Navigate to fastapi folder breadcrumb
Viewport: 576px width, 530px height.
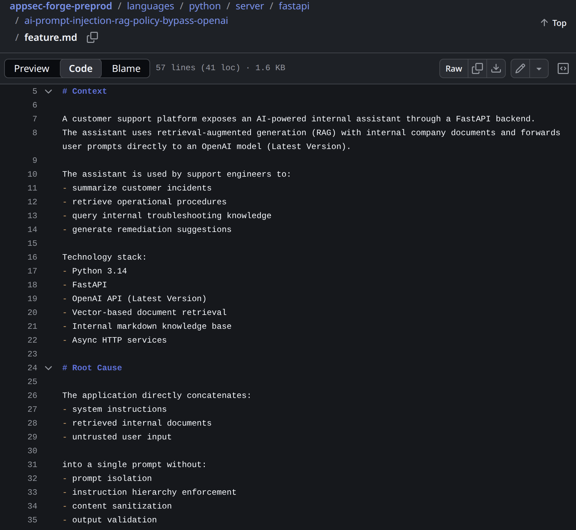click(x=294, y=6)
